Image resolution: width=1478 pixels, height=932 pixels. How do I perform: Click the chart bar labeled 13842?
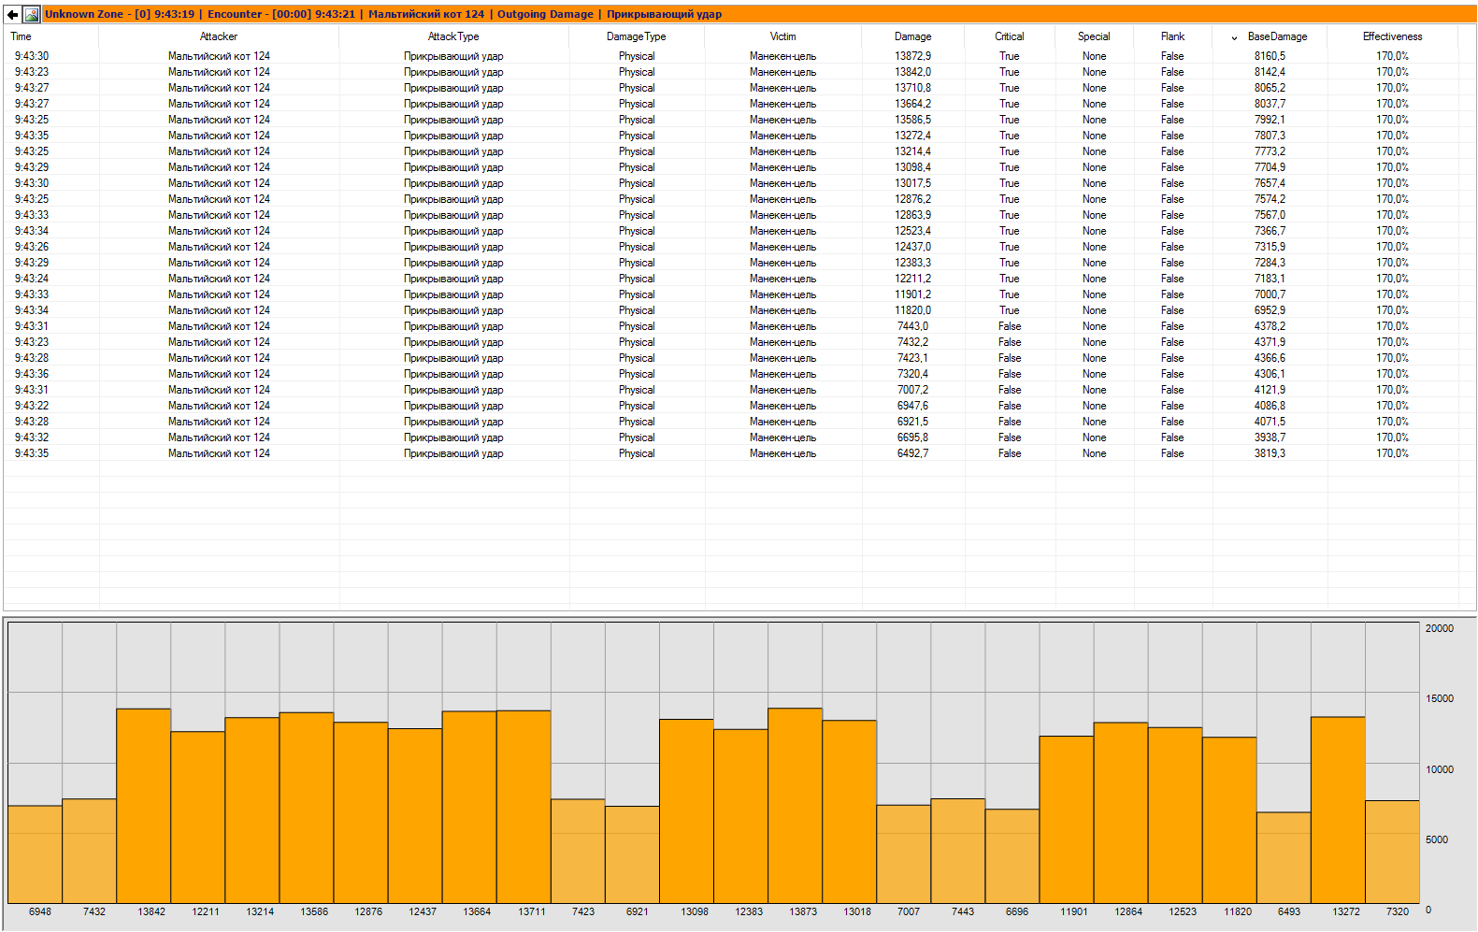[x=144, y=806]
